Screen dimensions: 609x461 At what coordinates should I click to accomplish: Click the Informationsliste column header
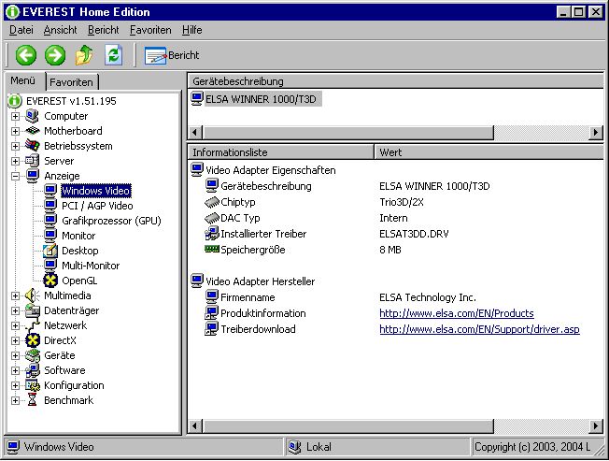point(280,152)
